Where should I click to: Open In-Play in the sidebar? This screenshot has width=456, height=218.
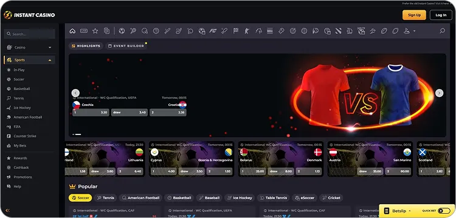tap(19, 70)
